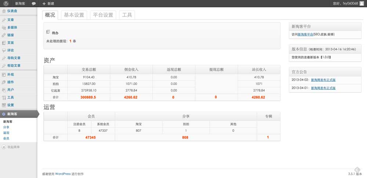
Task: Open 设置 in the sidebar
Action: (11, 105)
